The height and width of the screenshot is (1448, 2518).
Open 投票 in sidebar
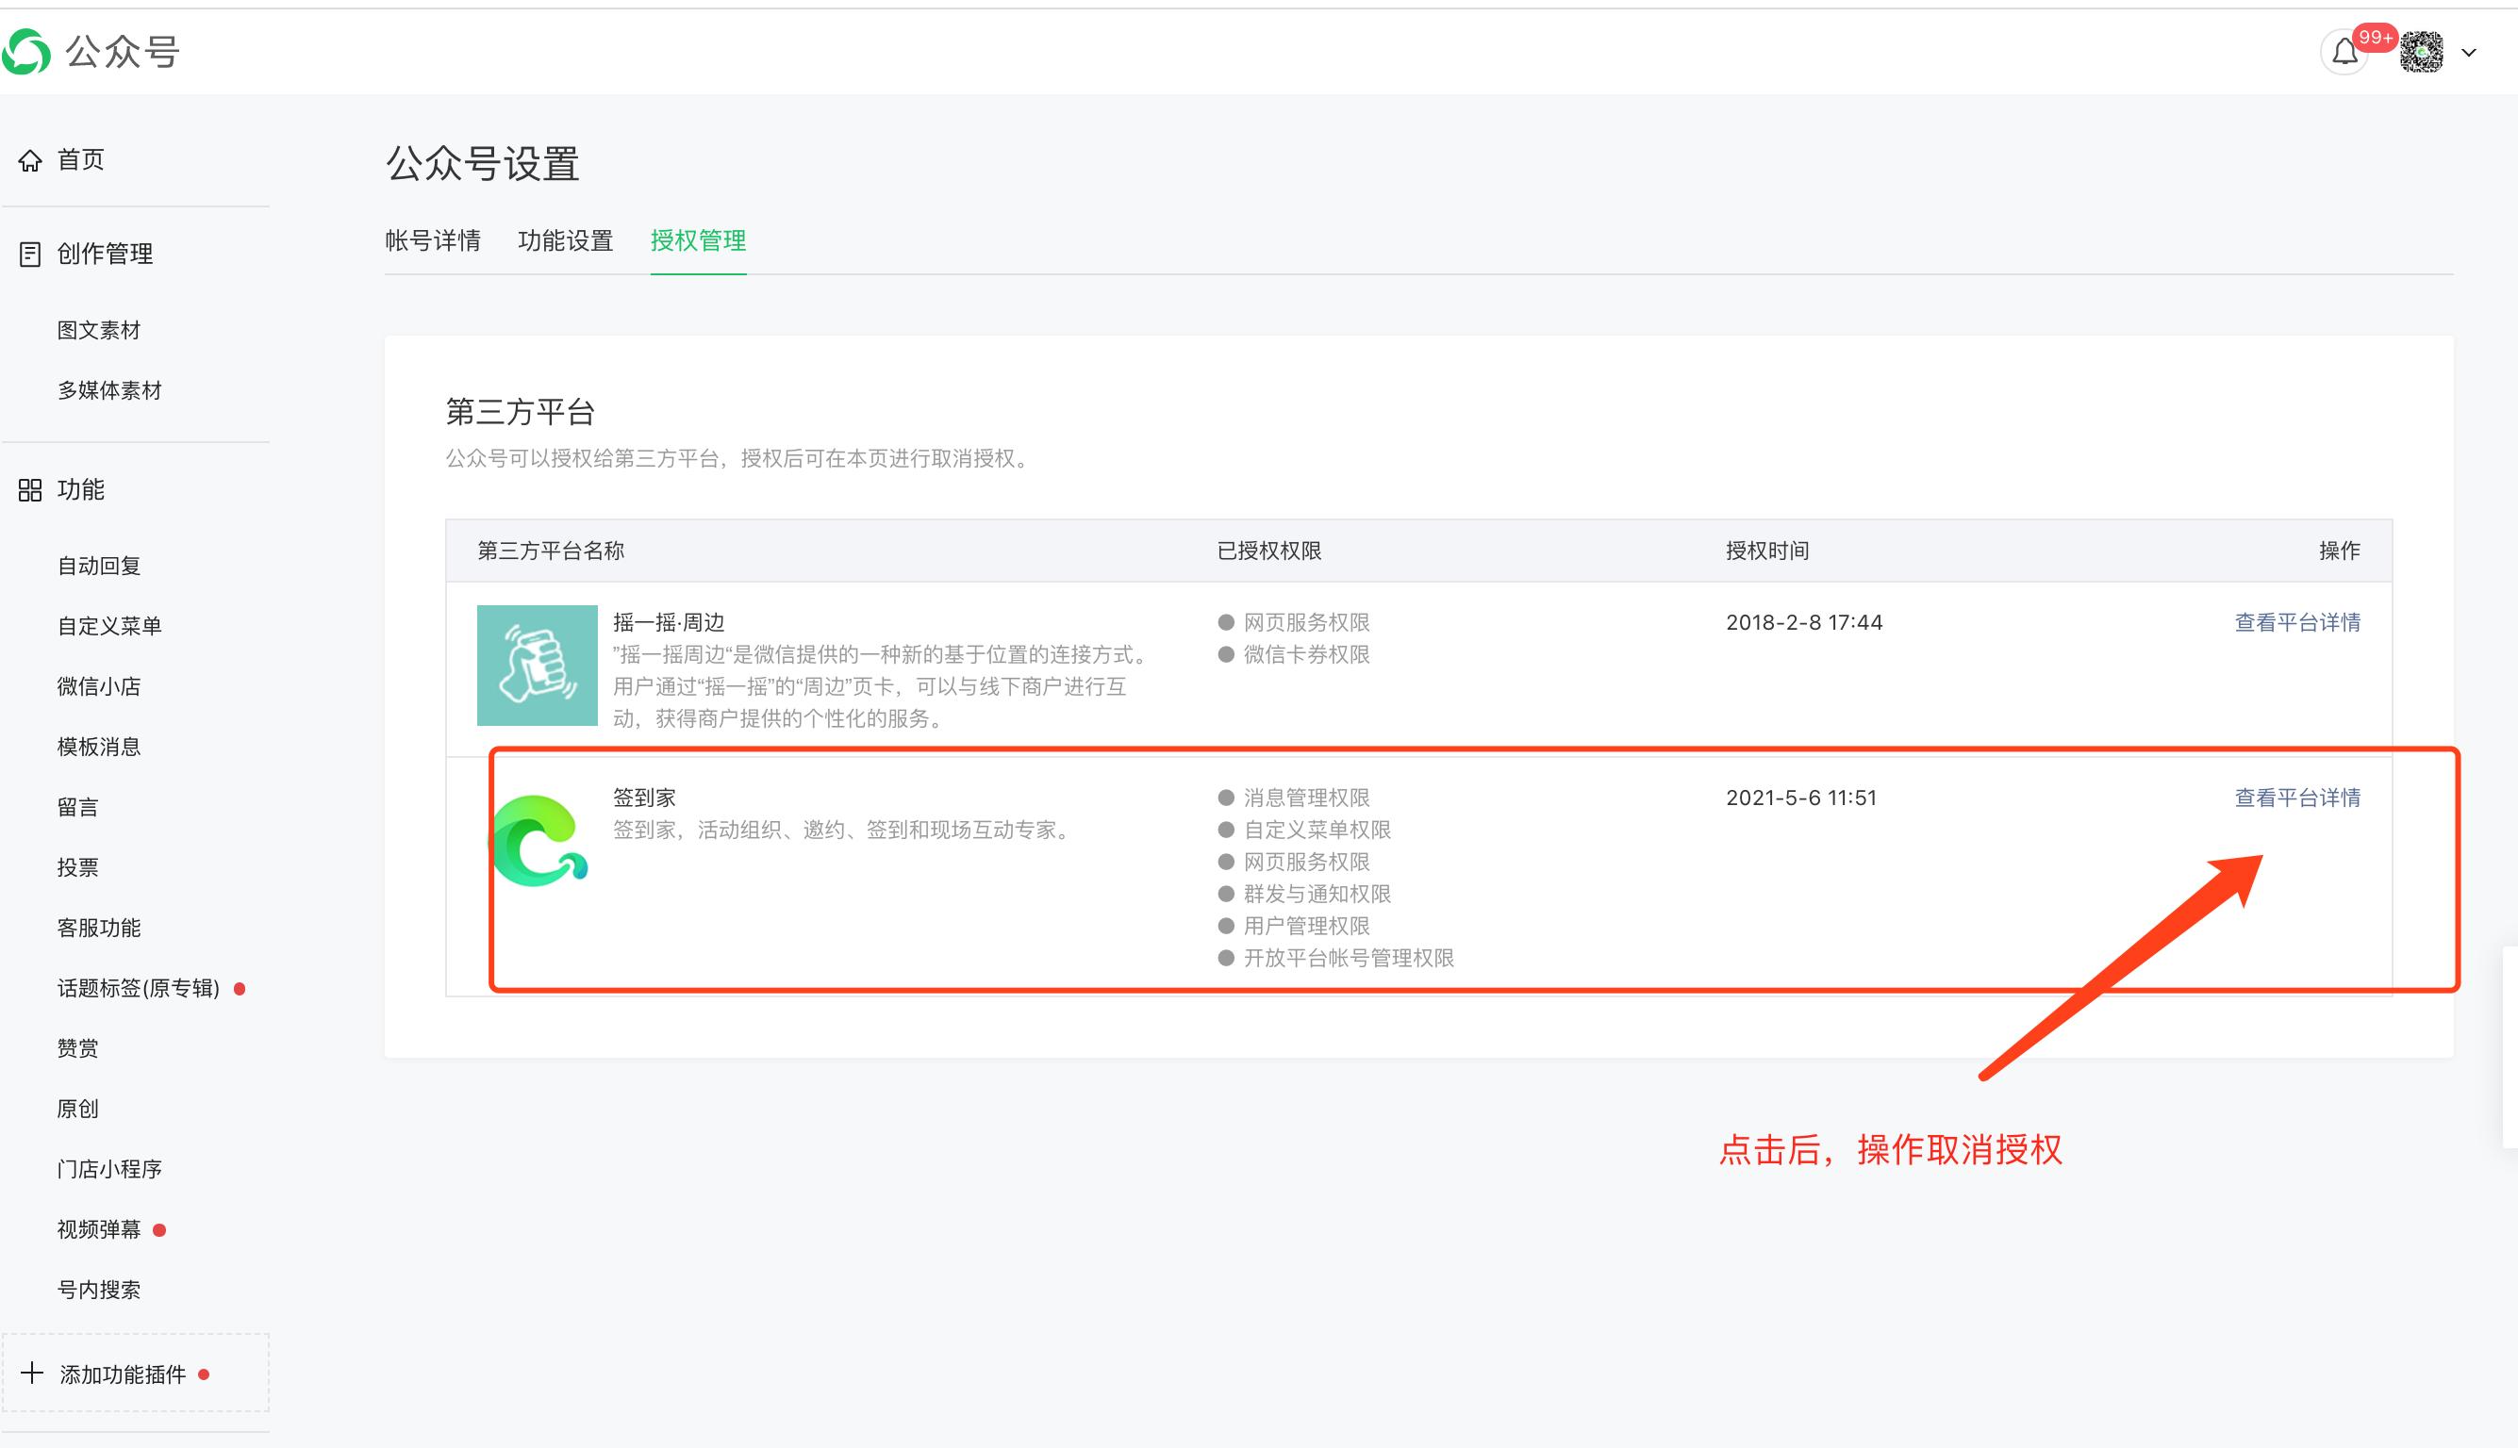[x=77, y=867]
